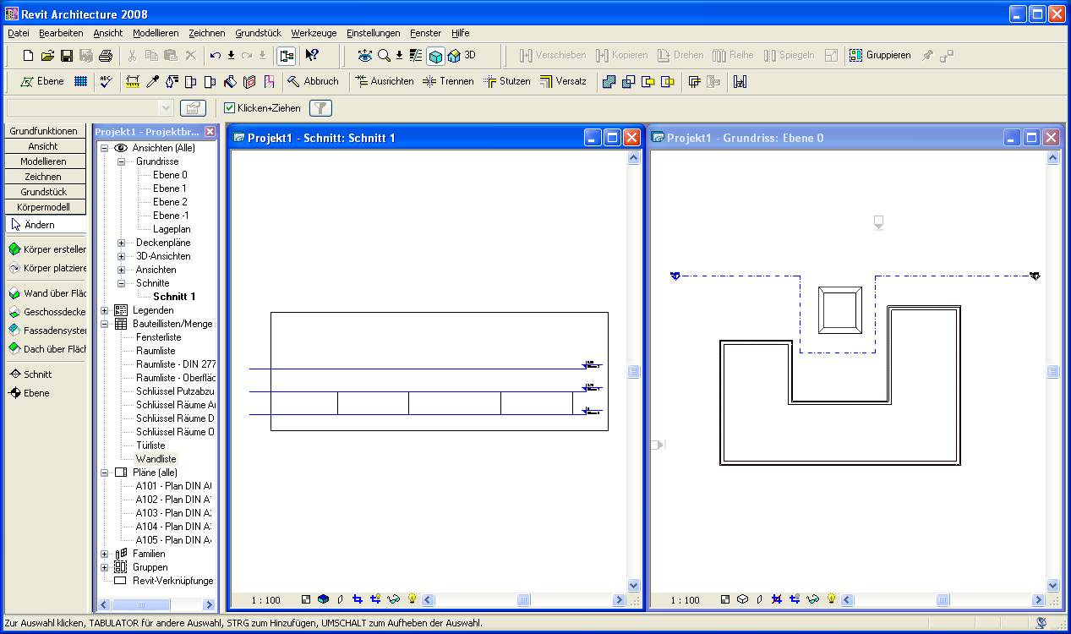Select Fassadensystem tool in the design bar
This screenshot has height=634, width=1071.
click(48, 331)
